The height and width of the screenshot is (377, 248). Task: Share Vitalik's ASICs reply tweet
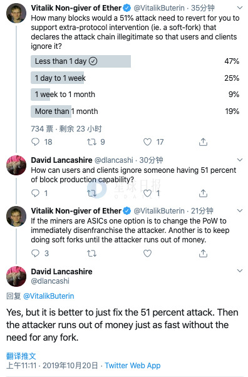204,253
